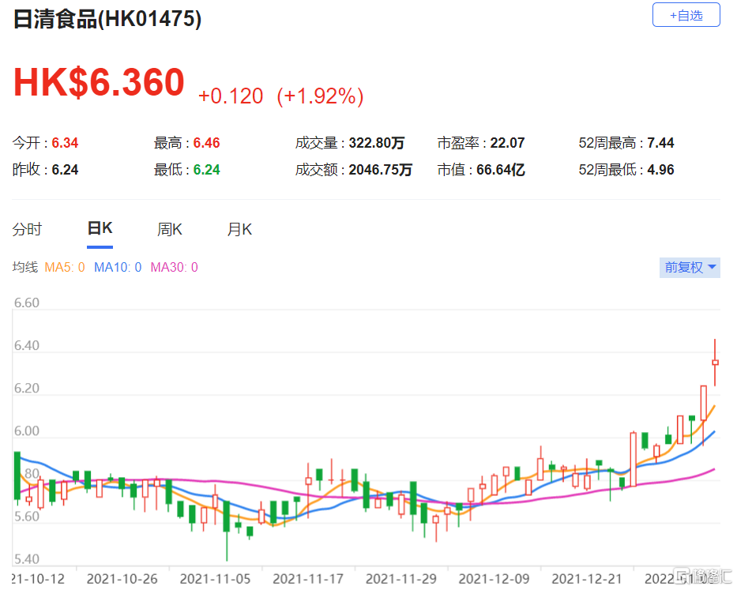This screenshot has width=737, height=590.
Task: Click the 成交量 value 322.80万
Action: pos(377,143)
